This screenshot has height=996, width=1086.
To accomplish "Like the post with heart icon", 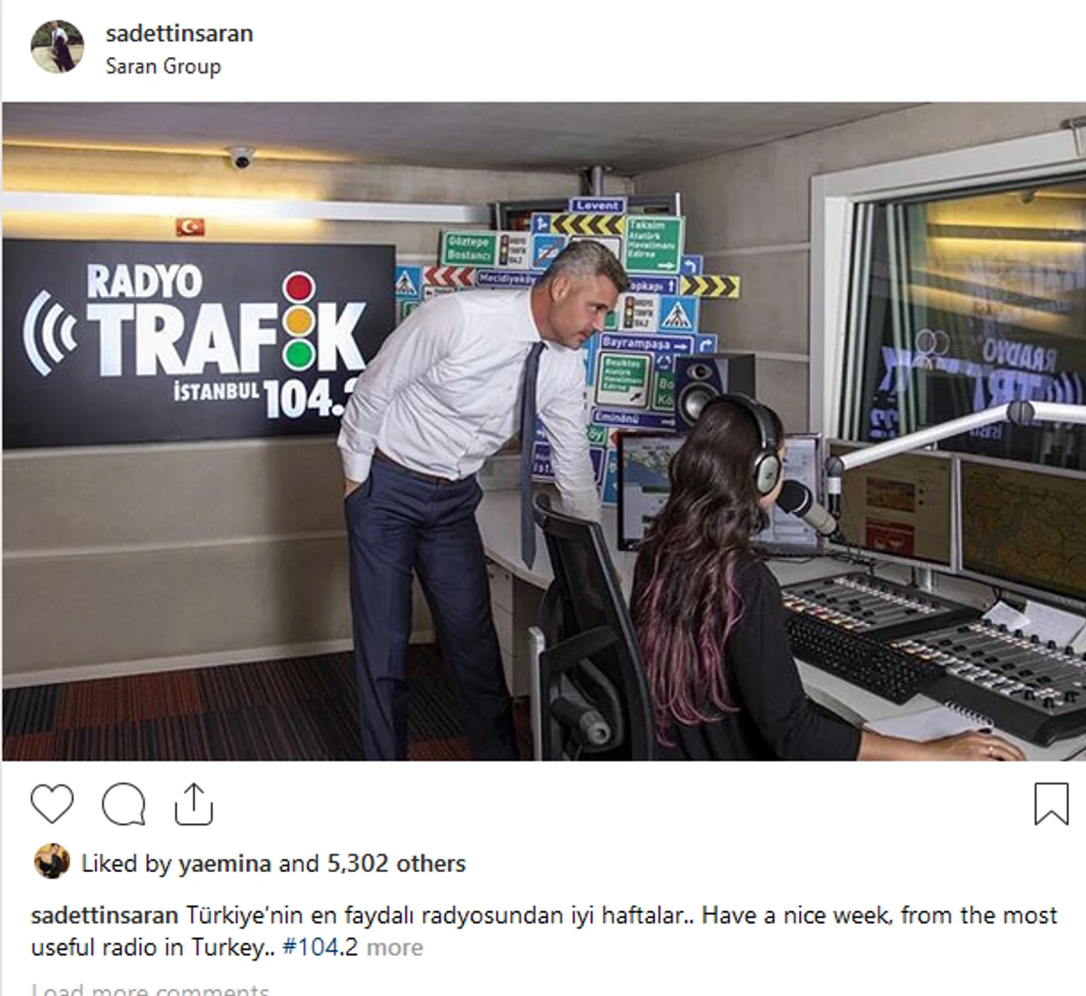I will (x=52, y=804).
